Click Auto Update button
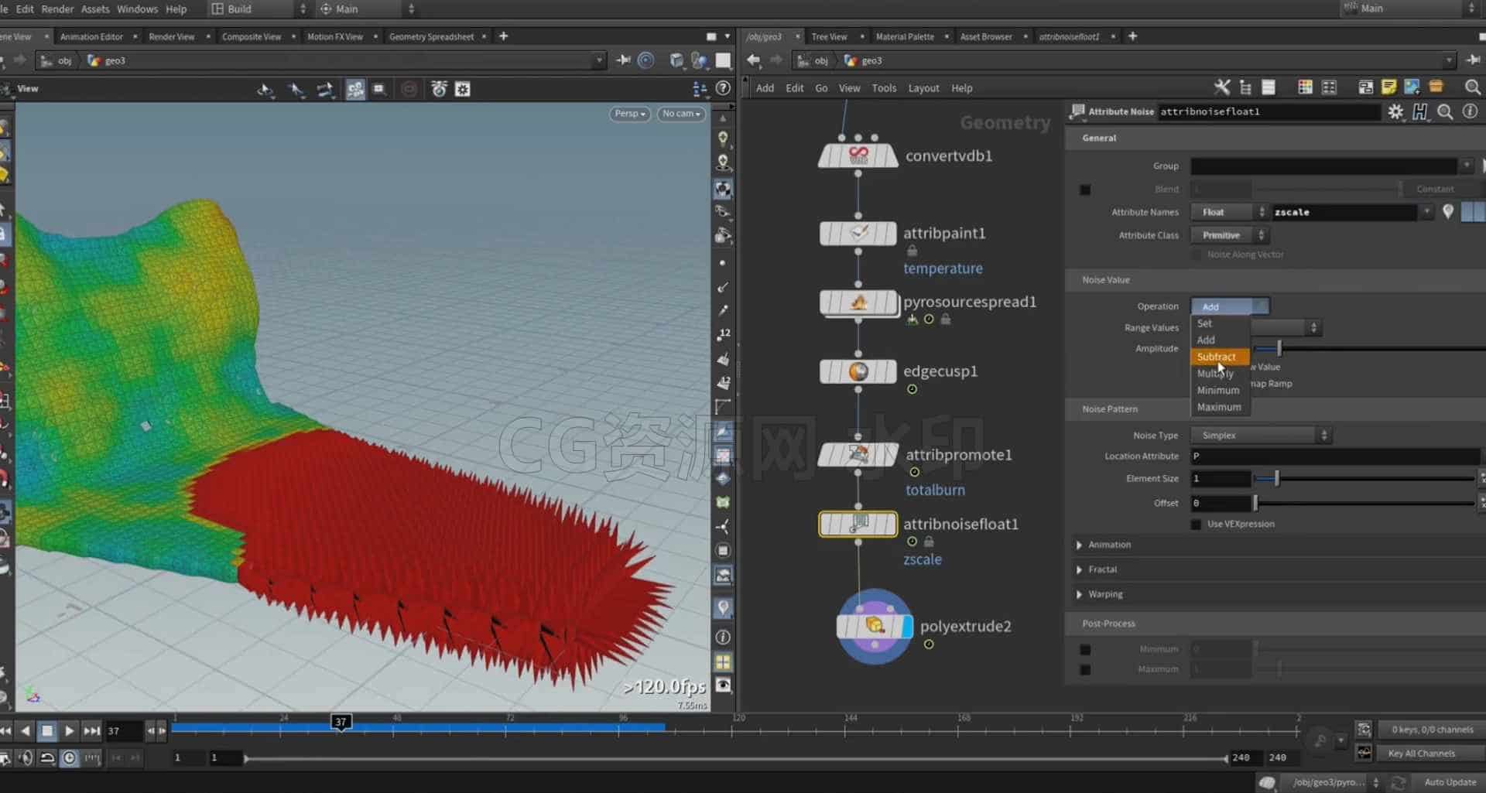Screen dimensions: 1486x793 [1450, 782]
